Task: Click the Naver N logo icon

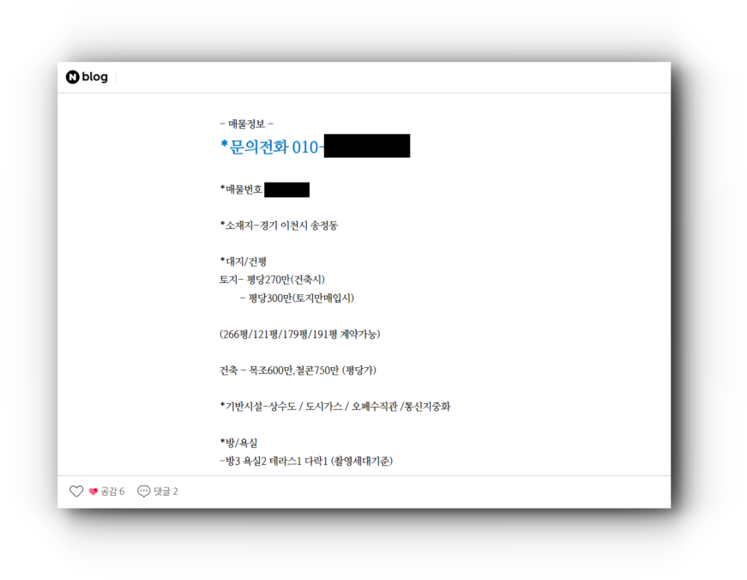Action: 72,76
